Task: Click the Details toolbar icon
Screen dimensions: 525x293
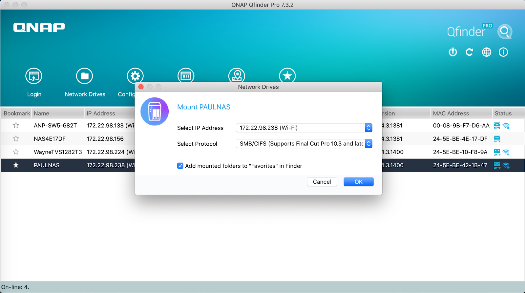Action: point(186,75)
